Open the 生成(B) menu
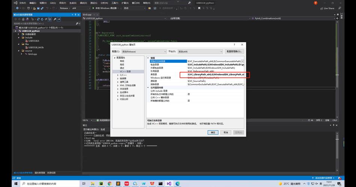Screen dimensions: 356x187 pyautogui.click(x=73, y=3)
